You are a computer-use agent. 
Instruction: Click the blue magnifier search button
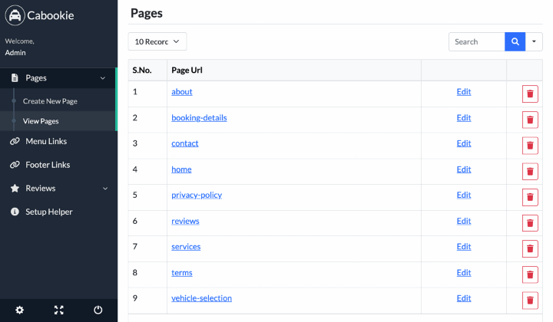click(515, 41)
